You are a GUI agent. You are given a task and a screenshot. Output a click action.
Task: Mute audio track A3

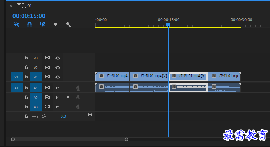click(x=58, y=107)
